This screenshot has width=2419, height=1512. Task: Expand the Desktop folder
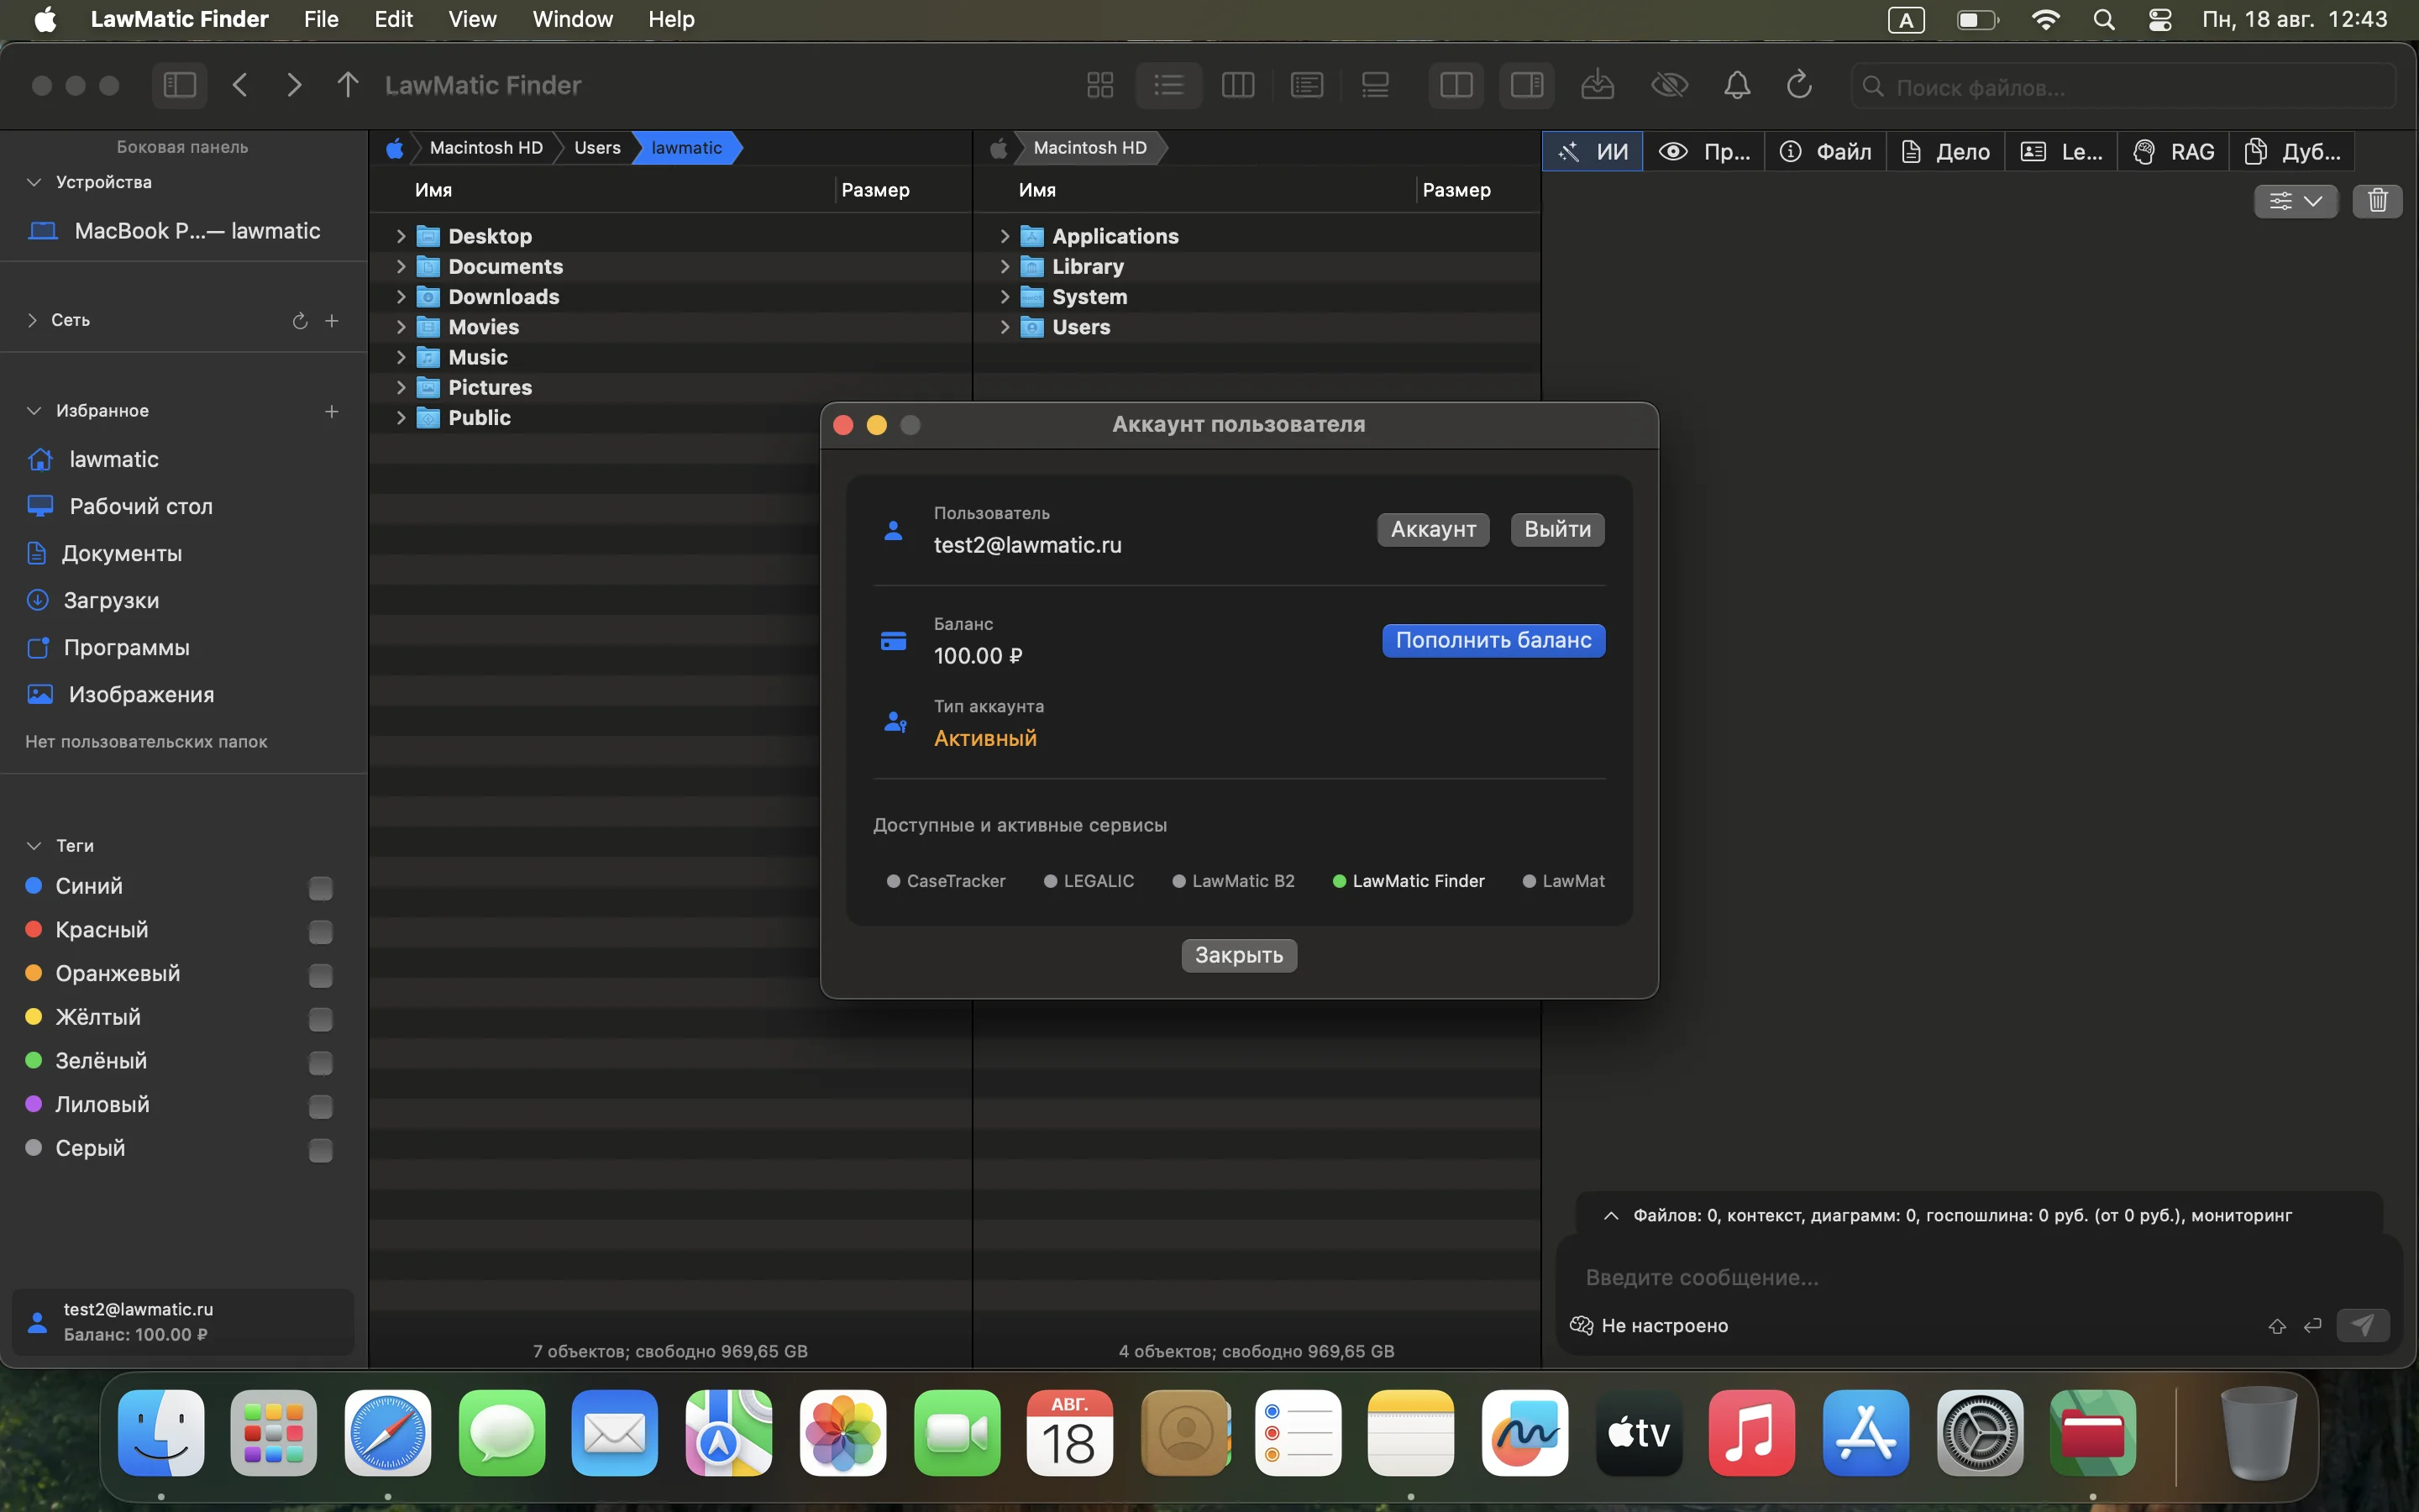point(401,236)
